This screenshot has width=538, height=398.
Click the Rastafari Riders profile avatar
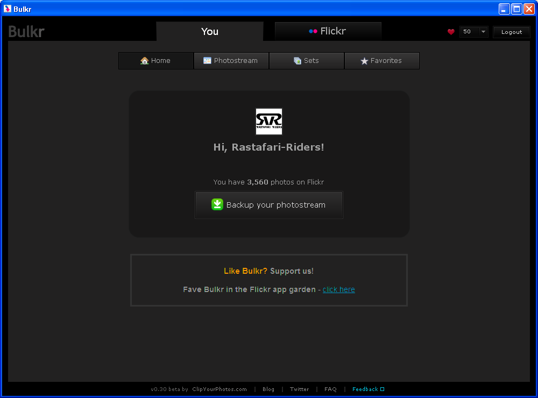pyautogui.click(x=269, y=122)
